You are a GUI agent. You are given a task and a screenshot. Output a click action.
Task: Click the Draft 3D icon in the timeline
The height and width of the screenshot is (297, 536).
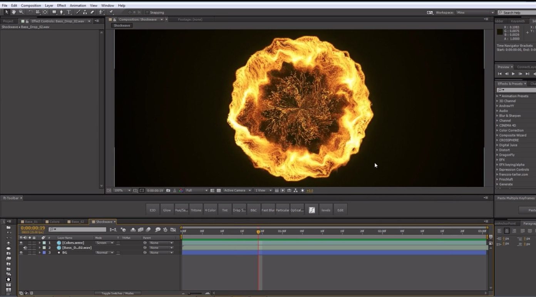[123, 230]
